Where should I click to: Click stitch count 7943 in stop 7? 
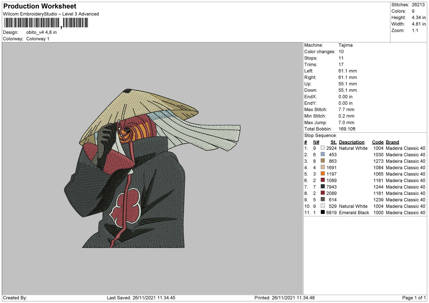coord(331,187)
